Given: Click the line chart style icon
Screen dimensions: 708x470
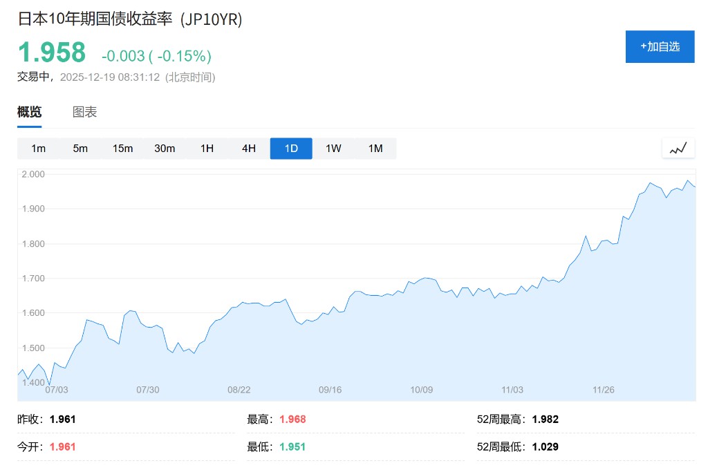Looking at the screenshot, I should [678, 148].
